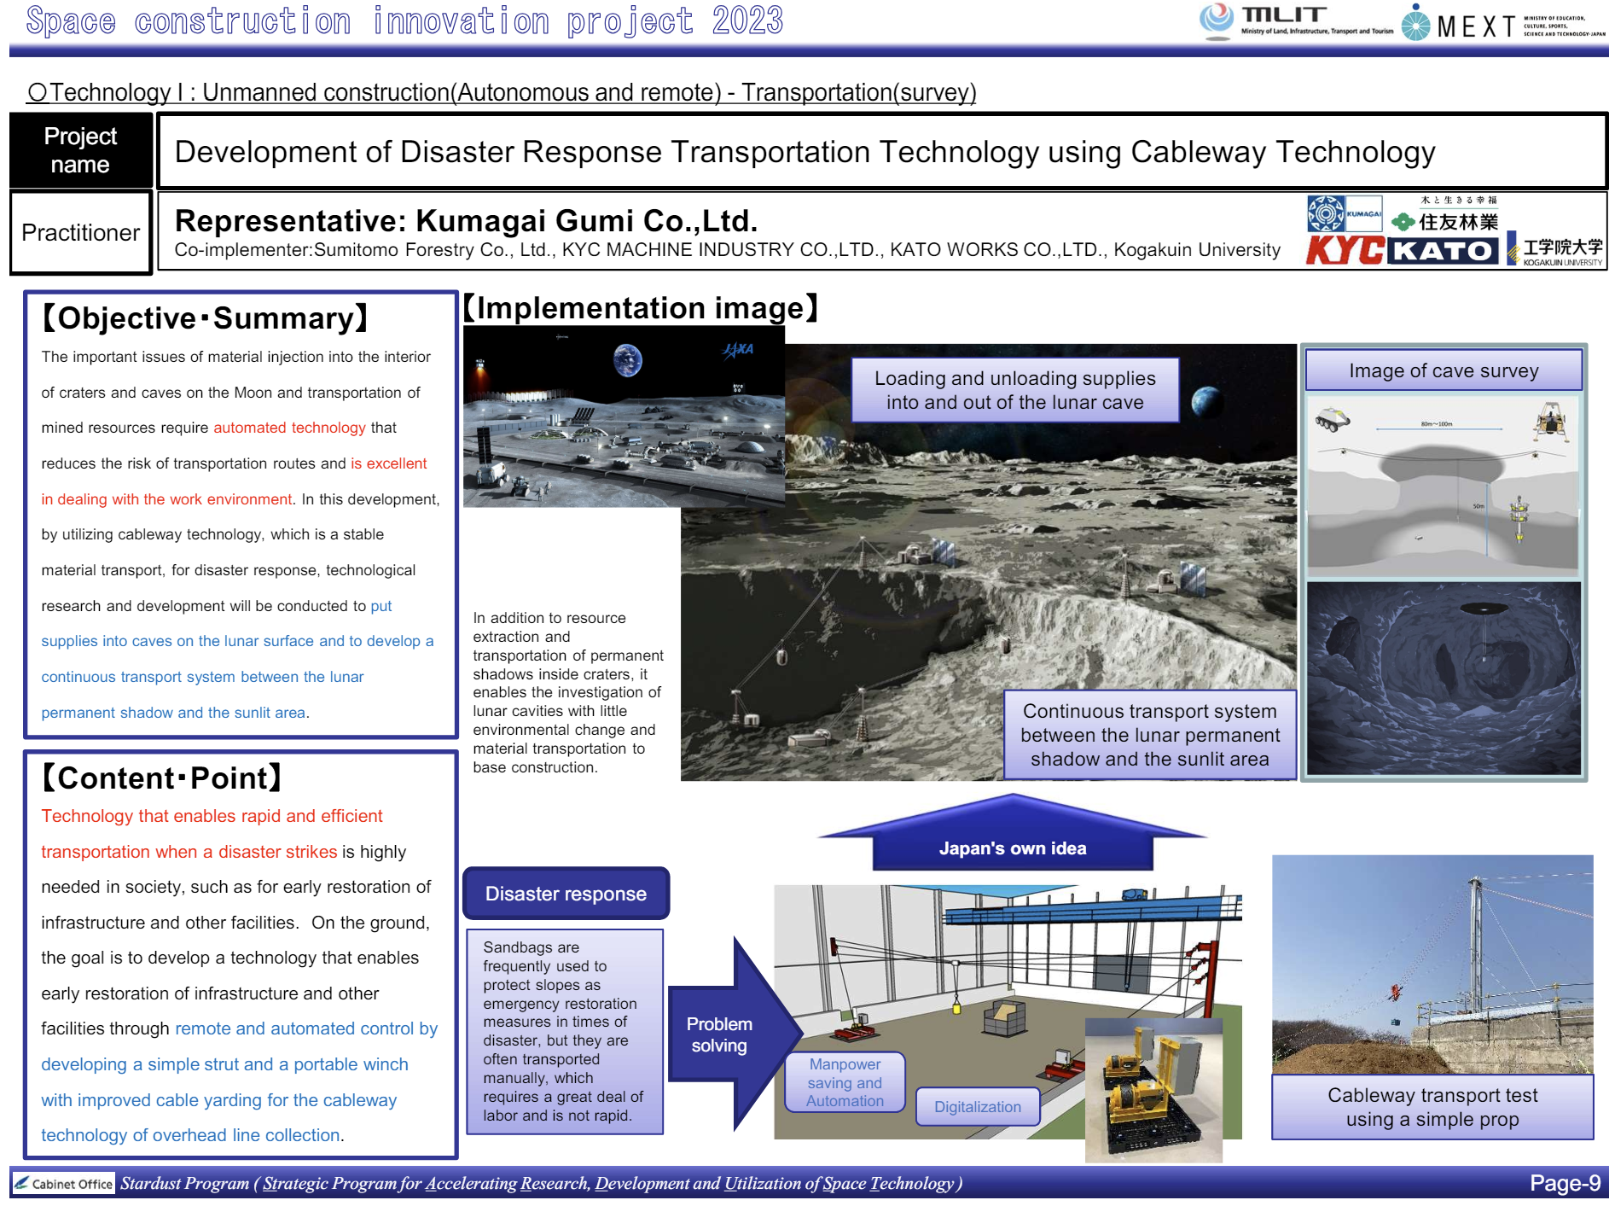This screenshot has height=1206, width=1615.
Task: Click the yellow winch machine photo
Action: [1153, 1090]
